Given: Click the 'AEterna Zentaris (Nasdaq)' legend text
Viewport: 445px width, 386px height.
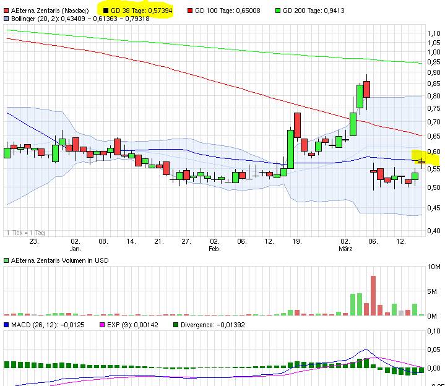Looking at the screenshot, I should click(50, 11).
